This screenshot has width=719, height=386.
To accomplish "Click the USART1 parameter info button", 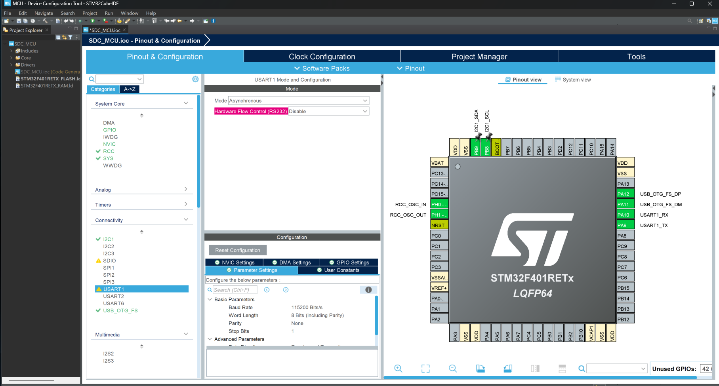I will pos(368,289).
